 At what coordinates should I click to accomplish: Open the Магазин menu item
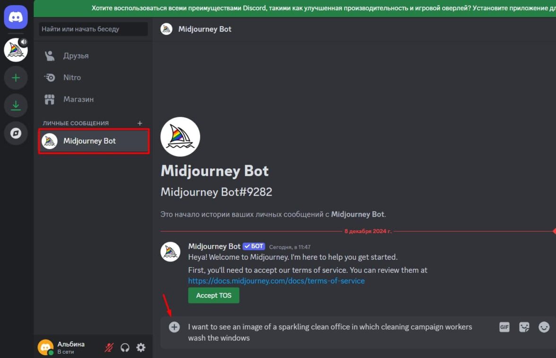(94, 99)
